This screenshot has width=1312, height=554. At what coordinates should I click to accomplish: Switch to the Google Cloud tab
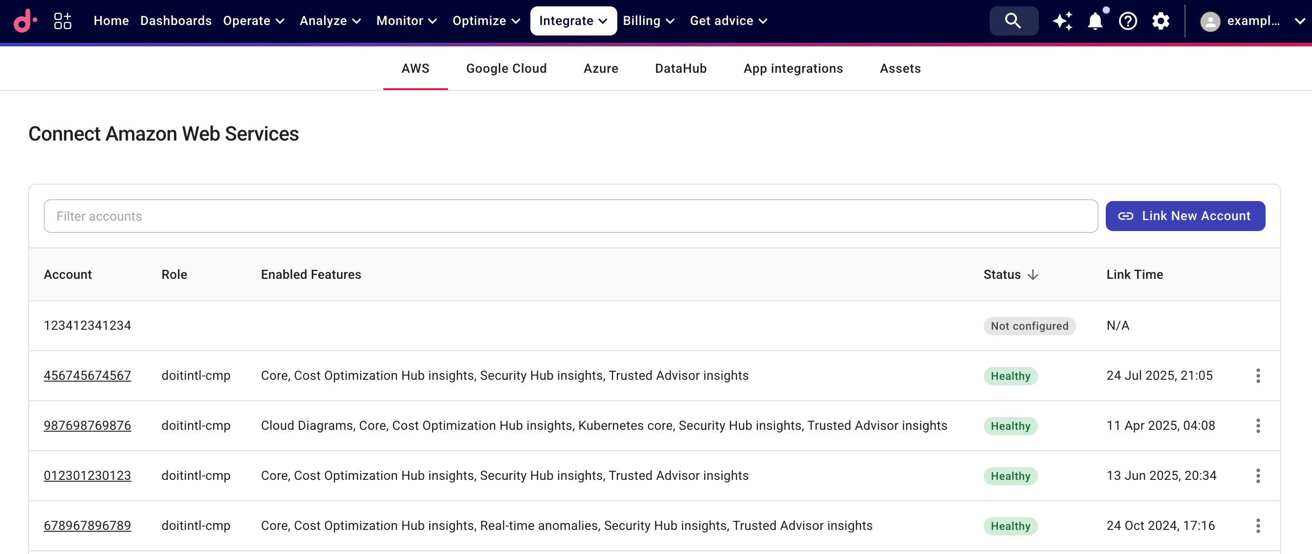(506, 69)
